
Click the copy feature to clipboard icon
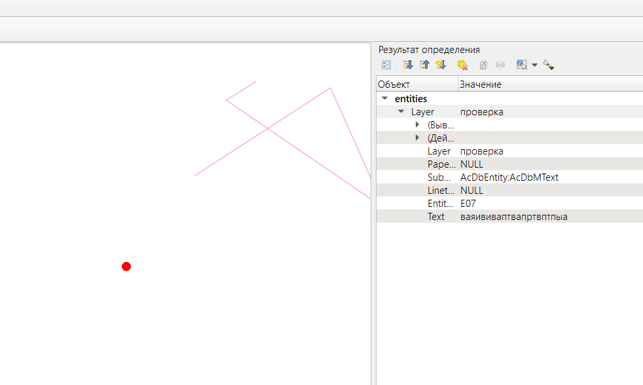click(x=484, y=65)
